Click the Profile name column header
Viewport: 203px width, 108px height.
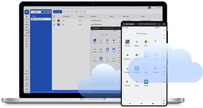coord(66,16)
